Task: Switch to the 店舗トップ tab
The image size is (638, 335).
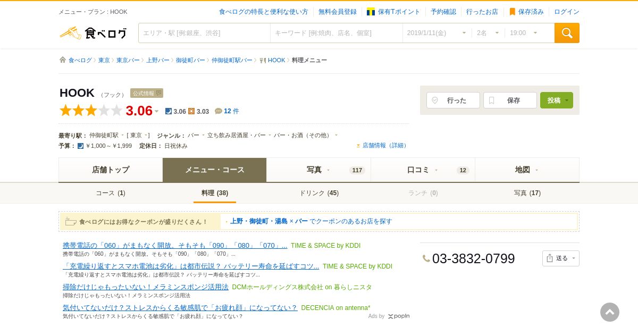Action: (x=111, y=170)
